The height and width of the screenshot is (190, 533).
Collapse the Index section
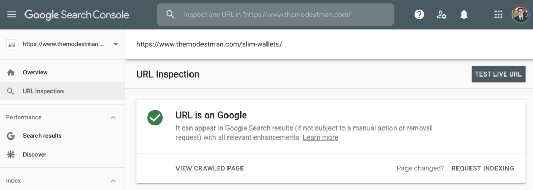[x=113, y=181]
